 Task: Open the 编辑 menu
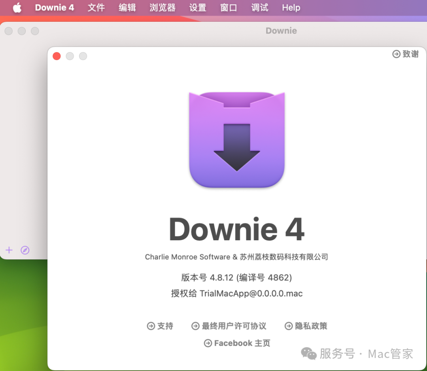click(127, 8)
